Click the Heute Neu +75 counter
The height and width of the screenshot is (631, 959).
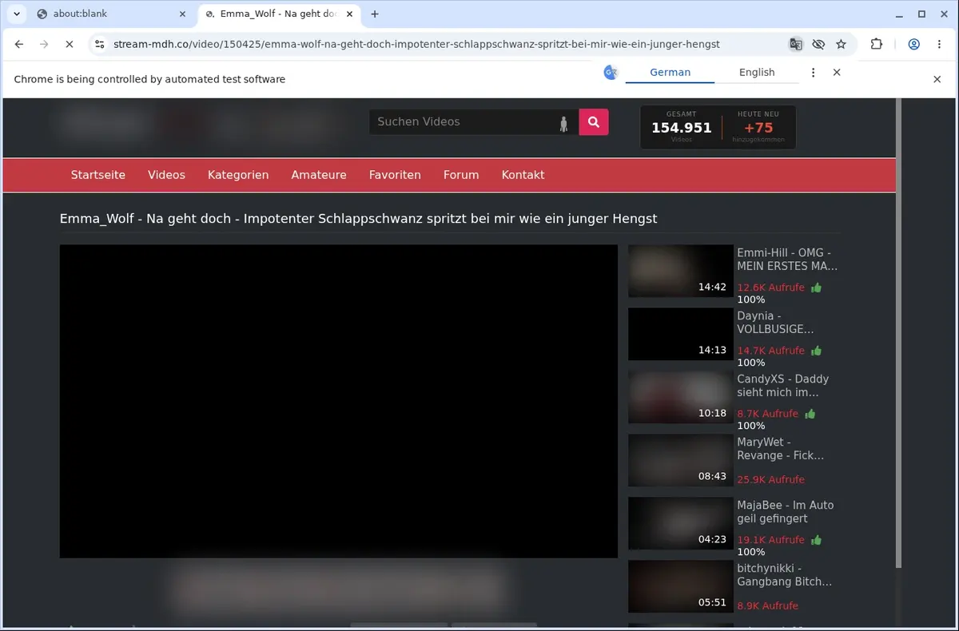pos(758,128)
